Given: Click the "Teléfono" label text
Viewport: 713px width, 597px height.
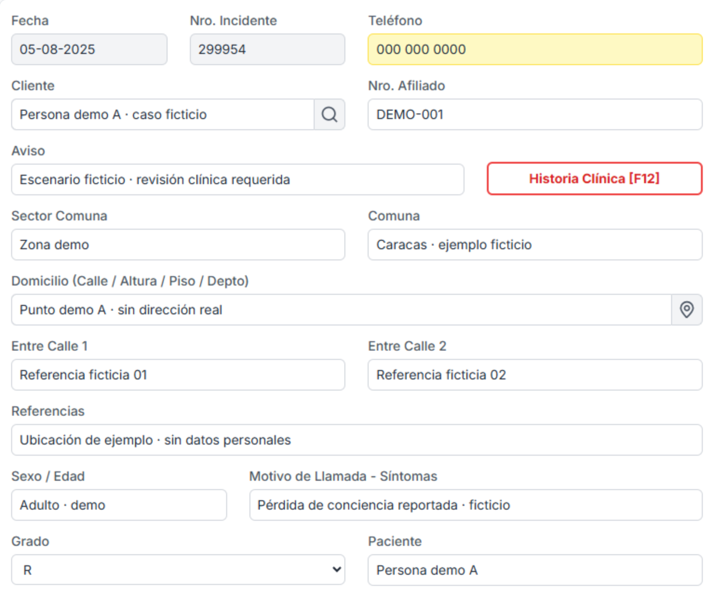Looking at the screenshot, I should point(395,21).
